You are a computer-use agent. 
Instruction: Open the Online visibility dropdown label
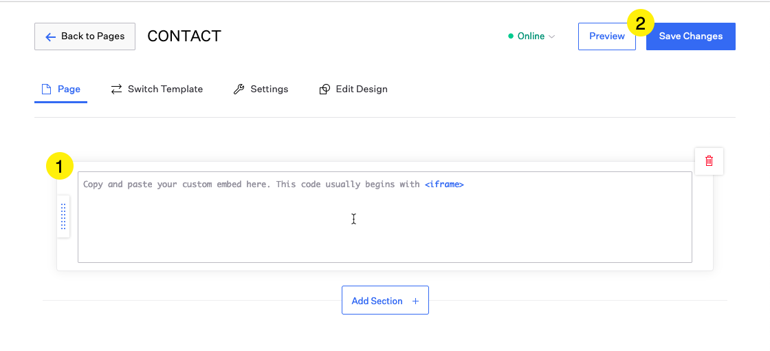(531, 36)
